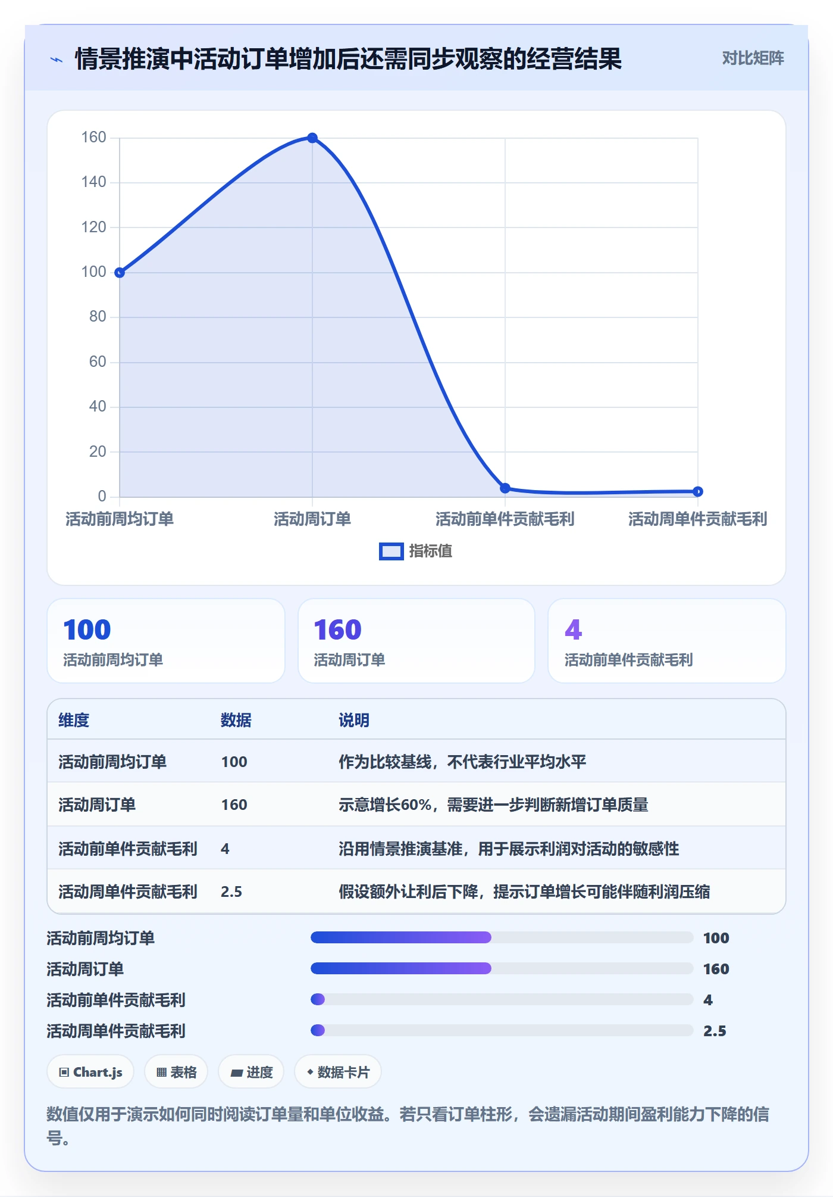Select the 表格 tag chip
The image size is (833, 1197).
point(176,1072)
